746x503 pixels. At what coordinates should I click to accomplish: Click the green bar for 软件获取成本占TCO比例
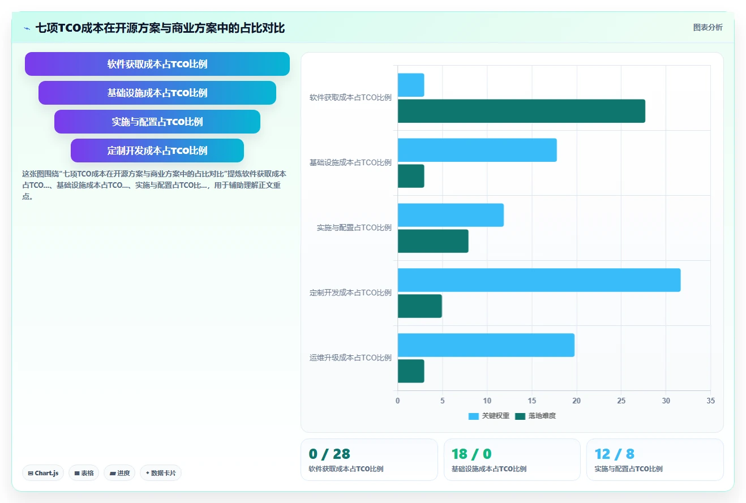click(521, 111)
